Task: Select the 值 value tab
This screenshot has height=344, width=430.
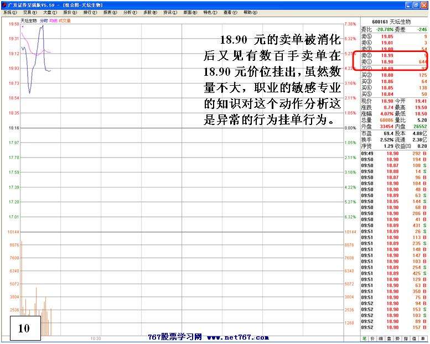Action: point(414,338)
